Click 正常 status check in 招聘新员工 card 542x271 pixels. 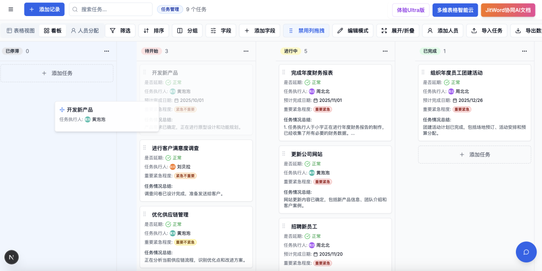pos(307,236)
